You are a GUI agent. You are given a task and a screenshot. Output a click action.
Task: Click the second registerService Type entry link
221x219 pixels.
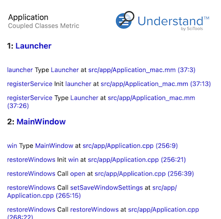pyautogui.click(x=30, y=98)
